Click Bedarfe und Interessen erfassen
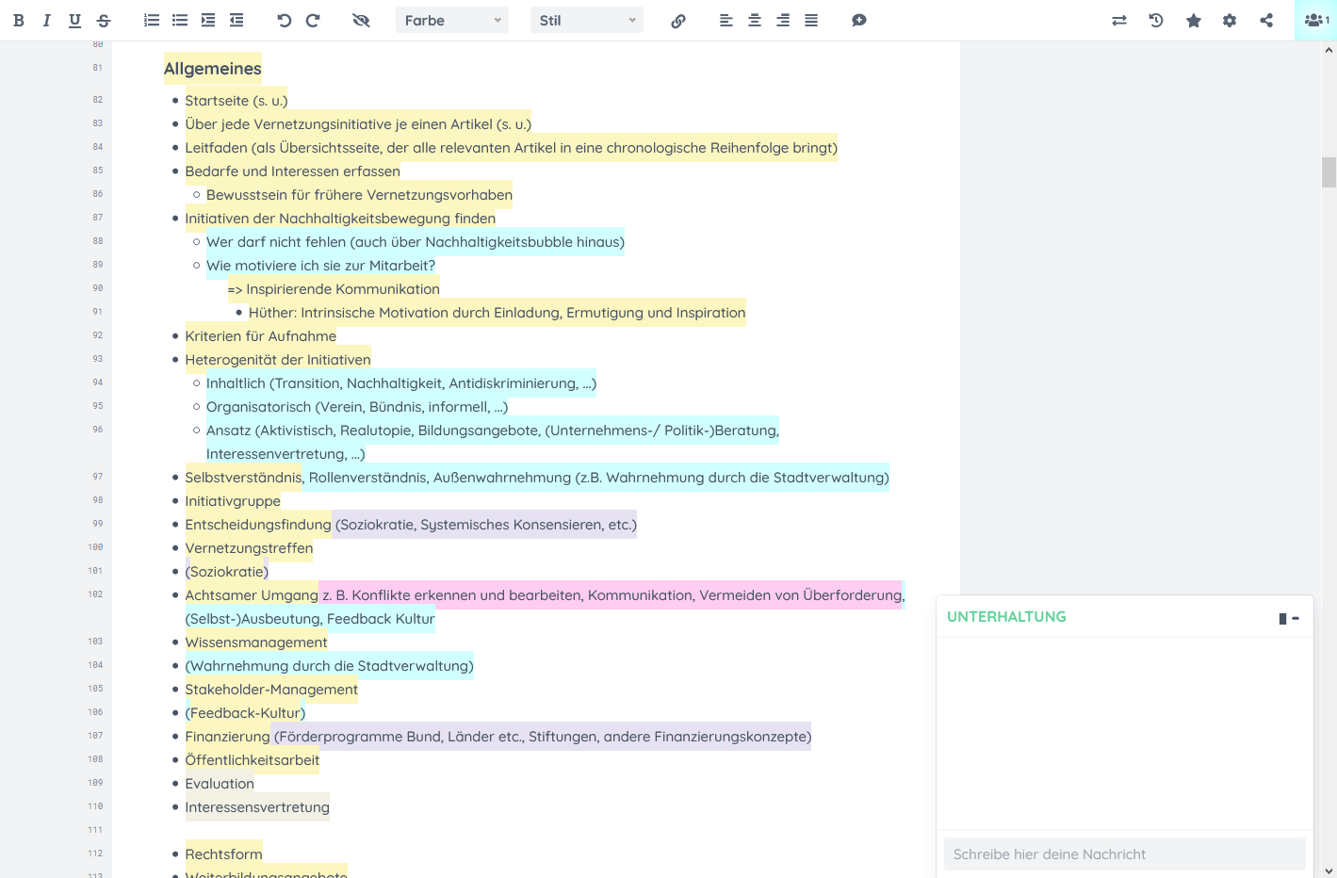The height and width of the screenshot is (878, 1337). pyautogui.click(x=293, y=171)
